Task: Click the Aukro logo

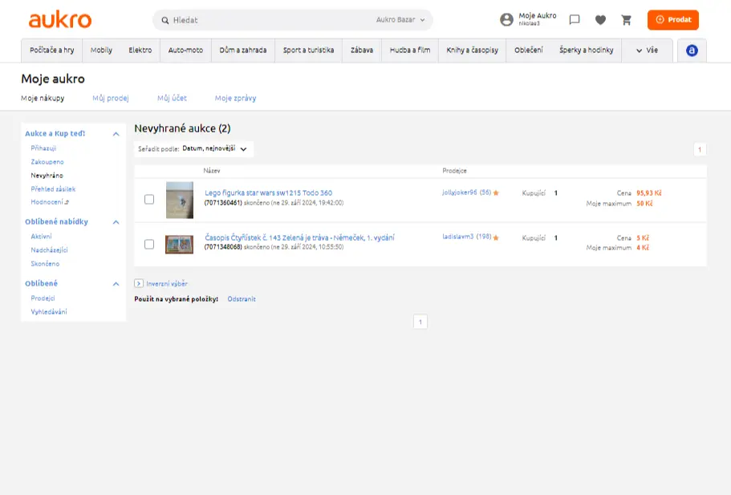Action: (60, 20)
